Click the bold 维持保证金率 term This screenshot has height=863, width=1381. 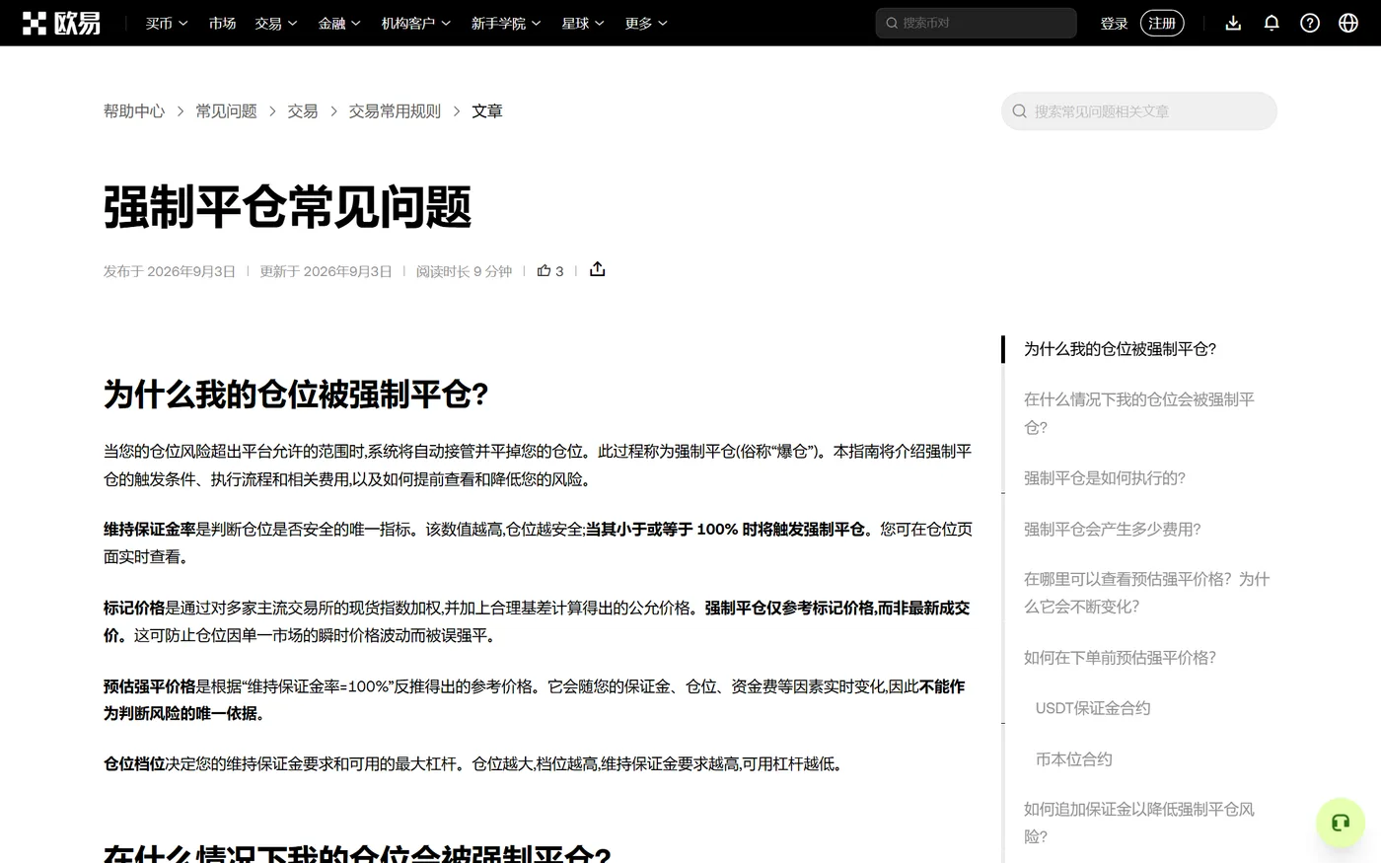[149, 530]
